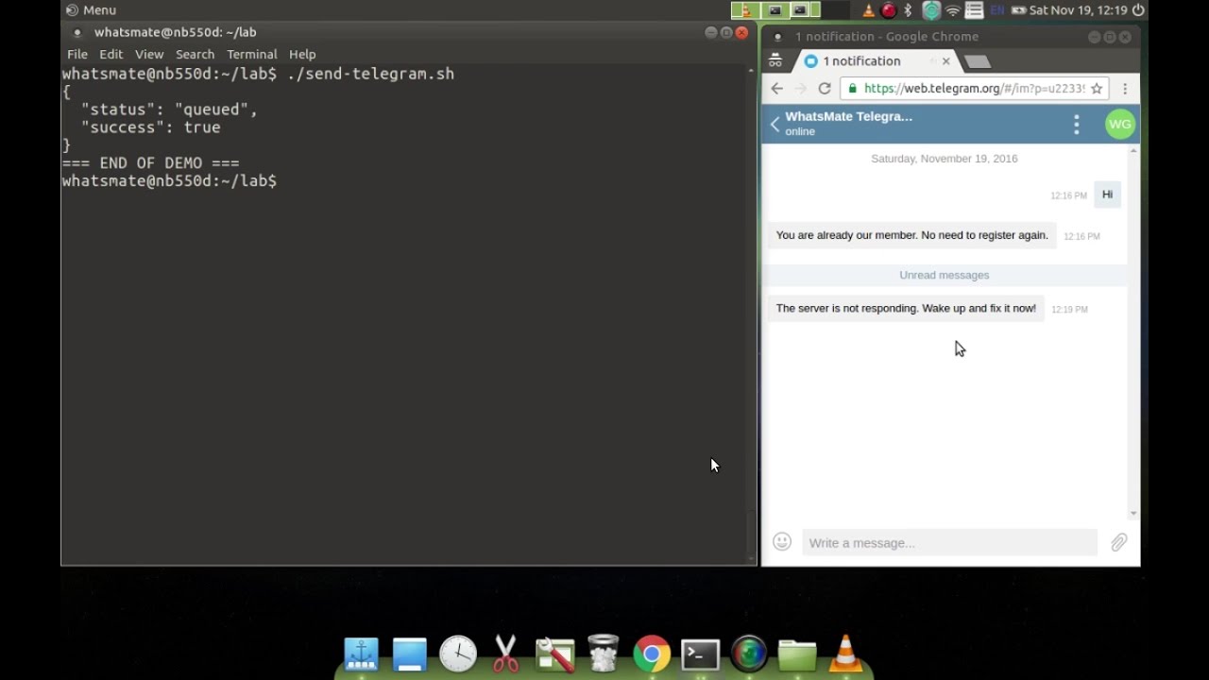Click the 'already our member' message

[911, 235]
